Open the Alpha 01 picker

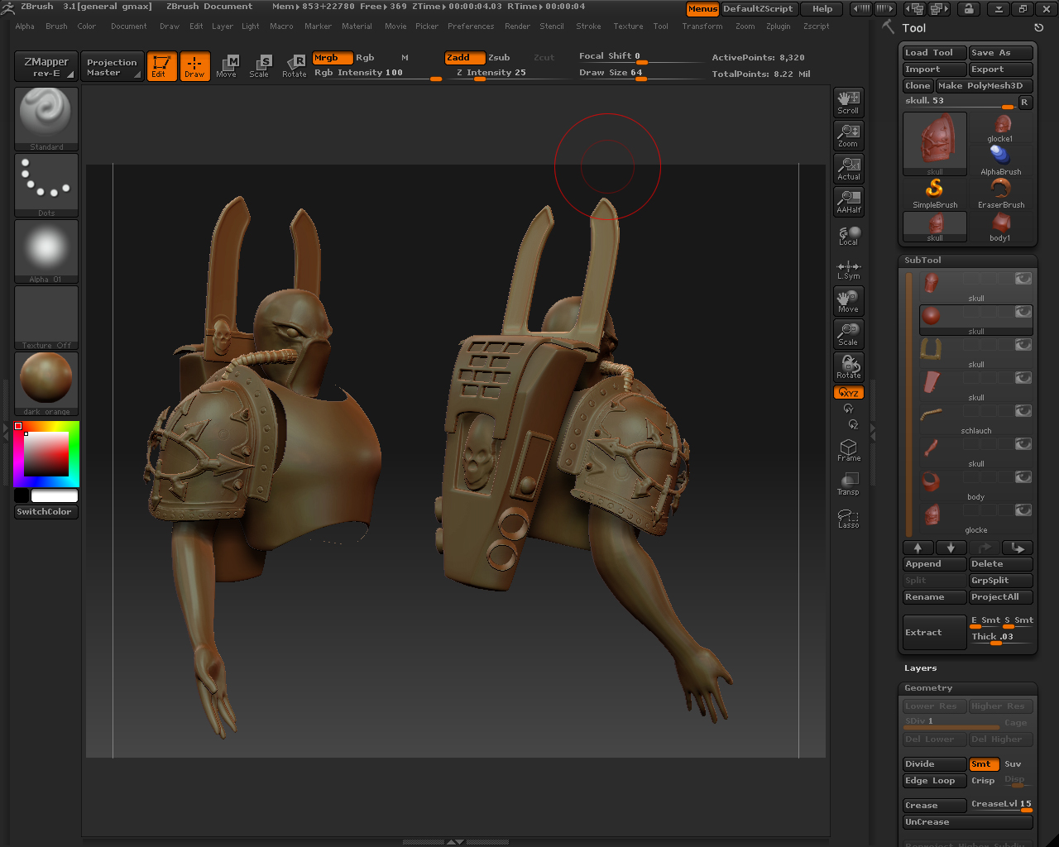[46, 251]
